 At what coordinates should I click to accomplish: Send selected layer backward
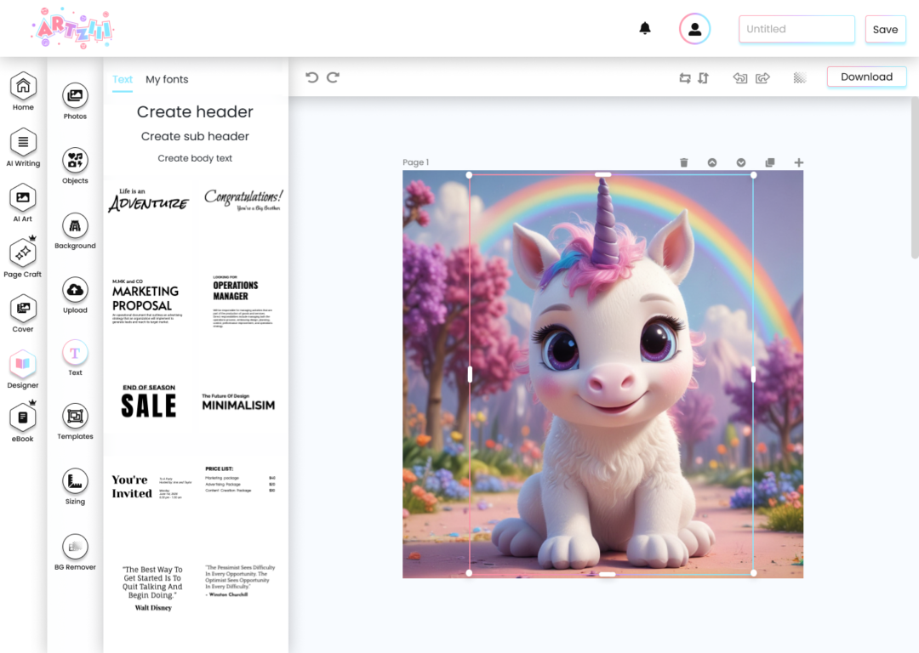tap(740, 78)
